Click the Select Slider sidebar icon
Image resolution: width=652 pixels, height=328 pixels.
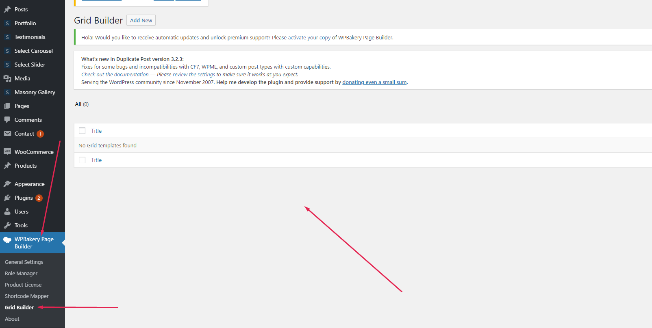(7, 65)
